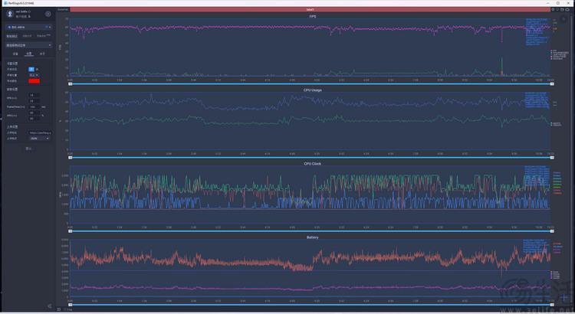The image size is (575, 314).
Task: Click the user avatar icon
Action: 10,14
